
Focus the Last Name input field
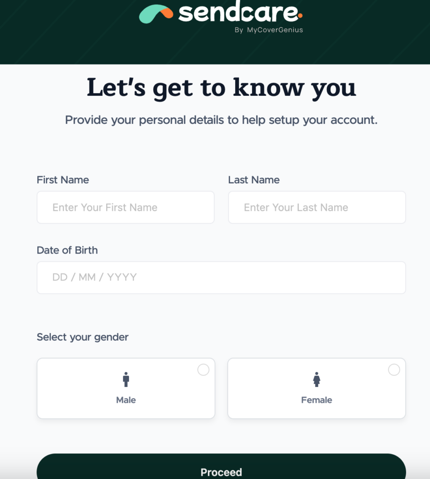point(317,207)
